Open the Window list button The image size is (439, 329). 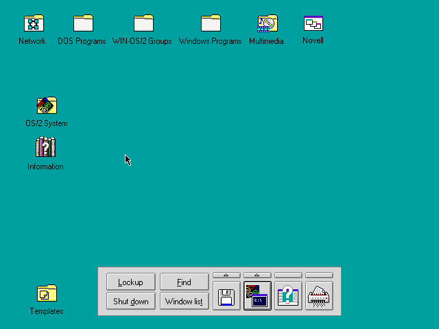click(185, 301)
